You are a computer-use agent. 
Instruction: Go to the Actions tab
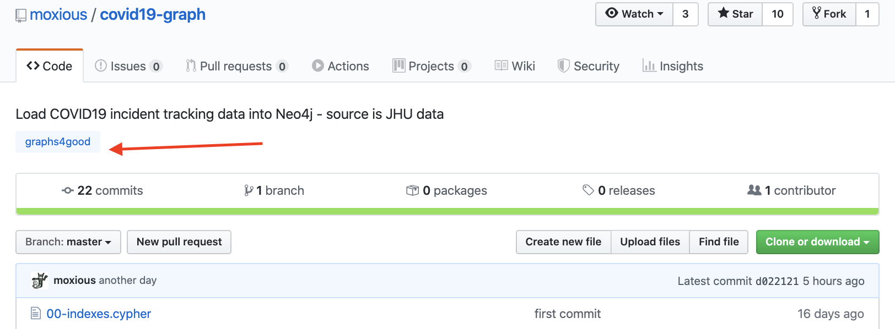pyautogui.click(x=341, y=66)
